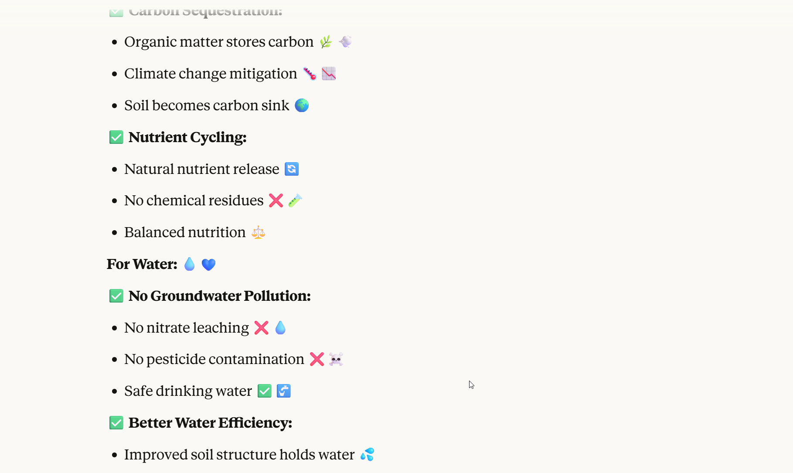This screenshot has width=793, height=473.
Task: Click the test tube emoji
Action: 295,201
